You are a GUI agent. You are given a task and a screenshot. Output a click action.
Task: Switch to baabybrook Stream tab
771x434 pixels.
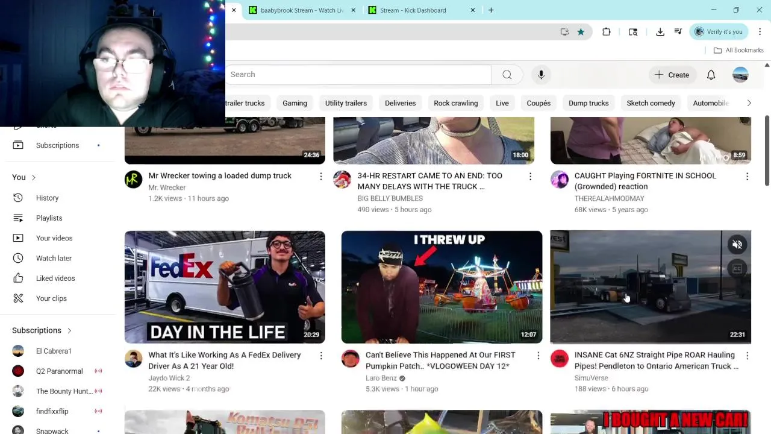(302, 10)
